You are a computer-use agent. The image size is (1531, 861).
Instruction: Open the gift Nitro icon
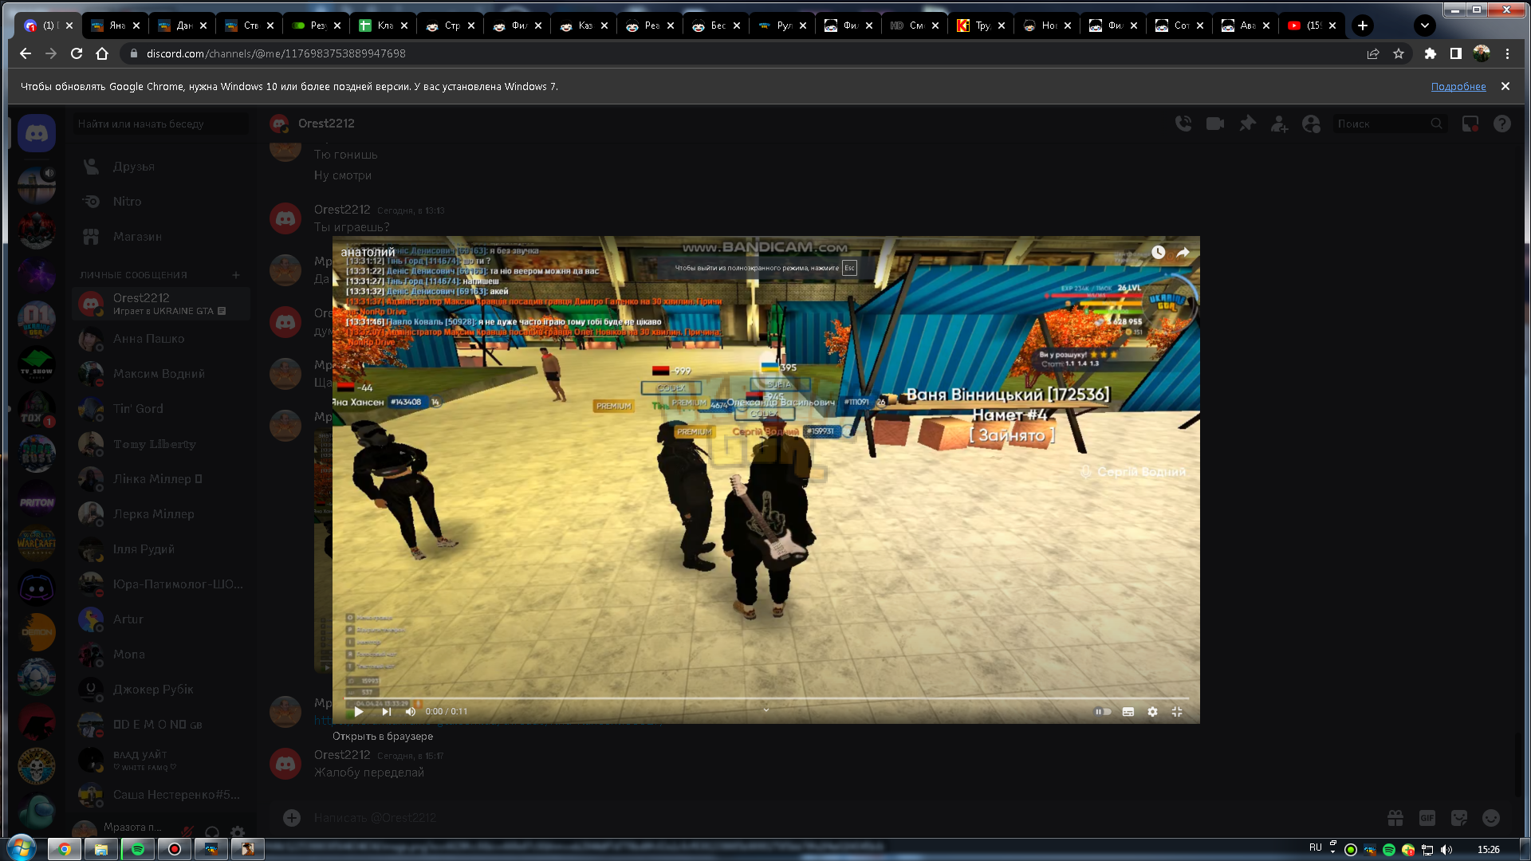coord(1395,818)
